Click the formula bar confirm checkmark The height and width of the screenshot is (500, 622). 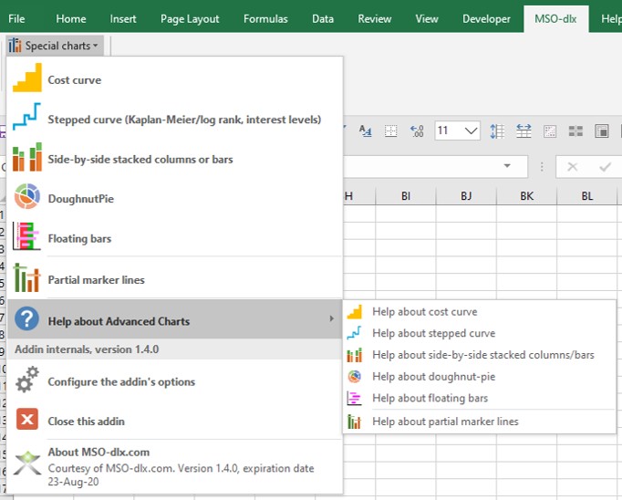(605, 167)
